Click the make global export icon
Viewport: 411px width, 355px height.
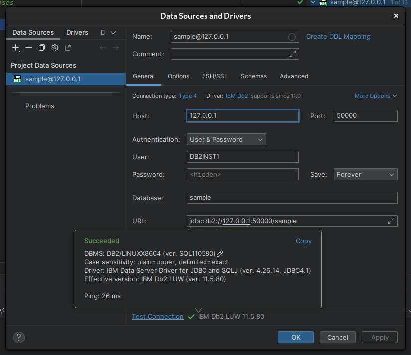[x=68, y=48]
